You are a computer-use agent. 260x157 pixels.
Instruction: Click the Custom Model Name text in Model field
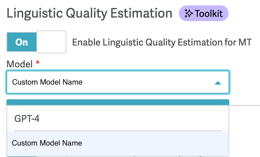click(x=47, y=82)
